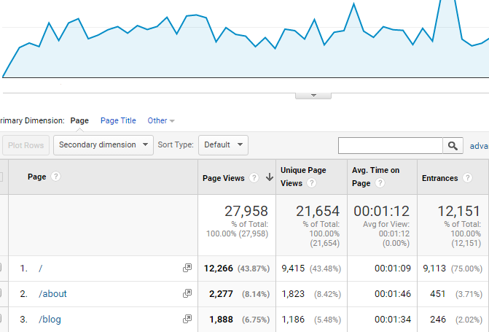489x332 pixels.
Task: Click the sort descending arrow on Page Views
Action: pos(270,177)
